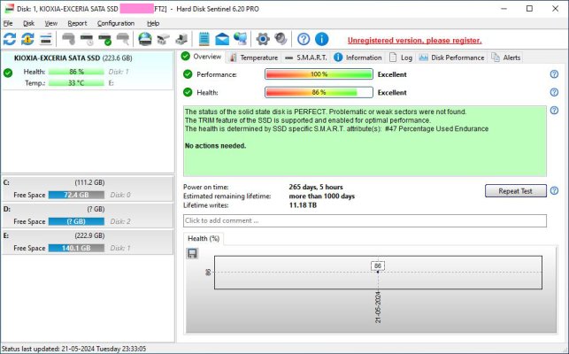Click the disk icon with green checkmark
Viewport: 569px width, 354px height.
(105, 39)
